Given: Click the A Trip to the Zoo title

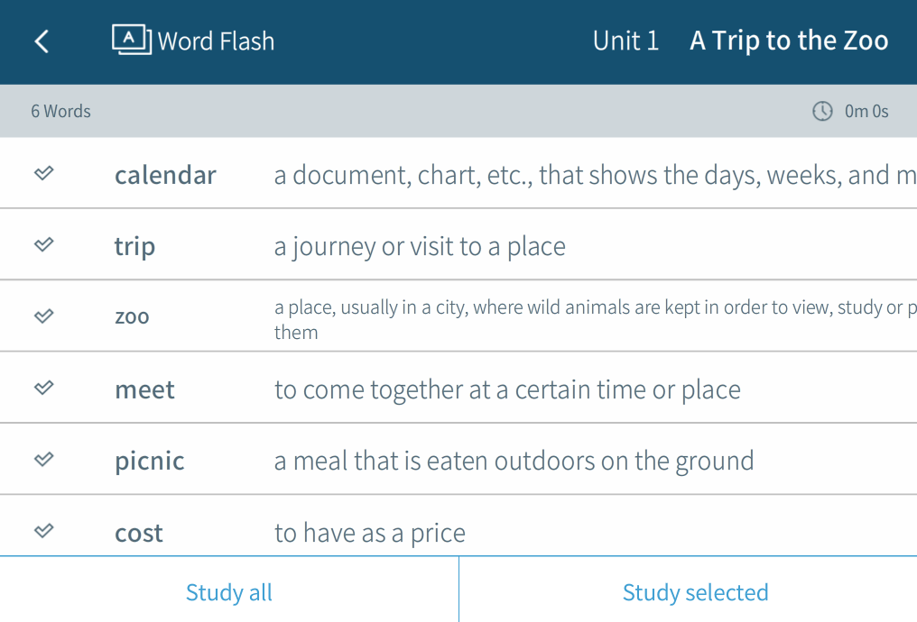Looking at the screenshot, I should click(x=789, y=41).
